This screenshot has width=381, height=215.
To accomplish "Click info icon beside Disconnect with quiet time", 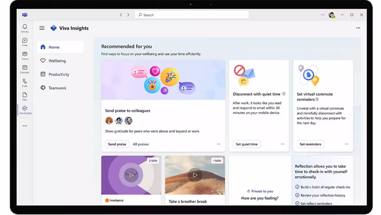I will click(284, 94).
